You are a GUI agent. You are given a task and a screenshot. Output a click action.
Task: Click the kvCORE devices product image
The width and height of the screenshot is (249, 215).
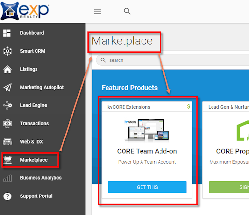147,130
